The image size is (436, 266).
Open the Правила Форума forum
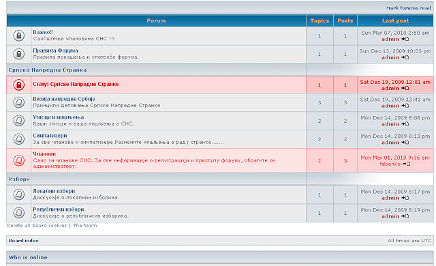[x=55, y=50]
